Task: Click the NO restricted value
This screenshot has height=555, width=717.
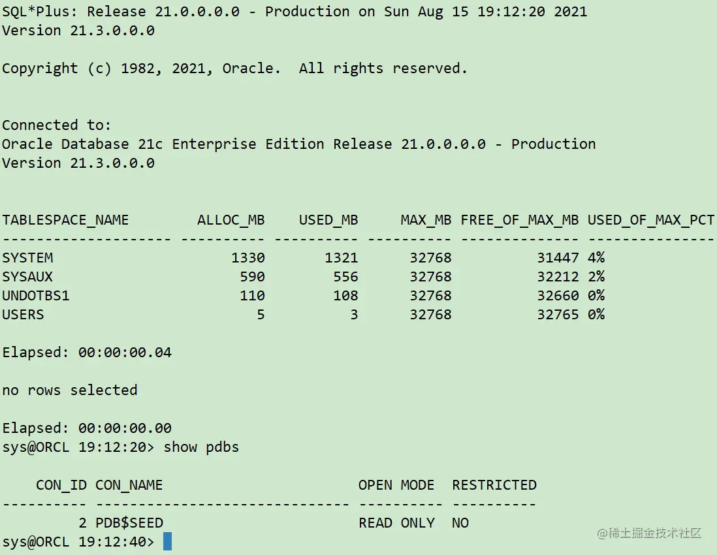Action: click(460, 522)
